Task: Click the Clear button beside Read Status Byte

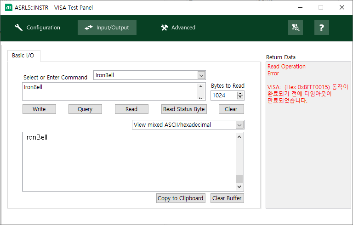Action: [x=231, y=109]
